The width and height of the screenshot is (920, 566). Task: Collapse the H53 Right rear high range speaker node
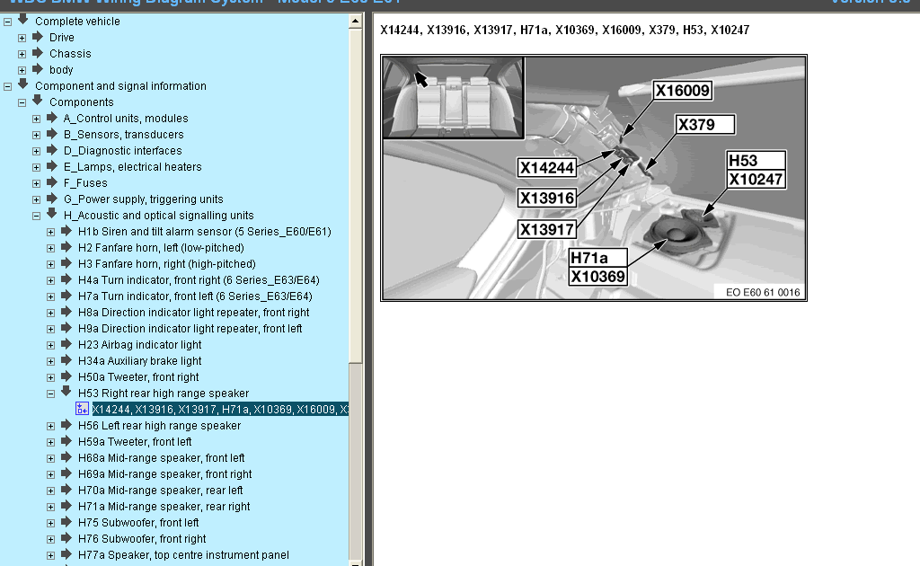50,394
